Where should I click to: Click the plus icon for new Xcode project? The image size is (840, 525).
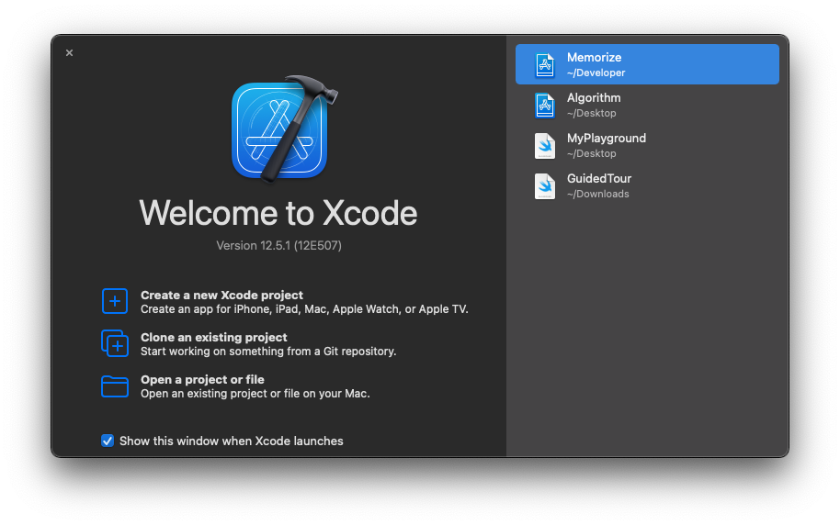tap(115, 301)
